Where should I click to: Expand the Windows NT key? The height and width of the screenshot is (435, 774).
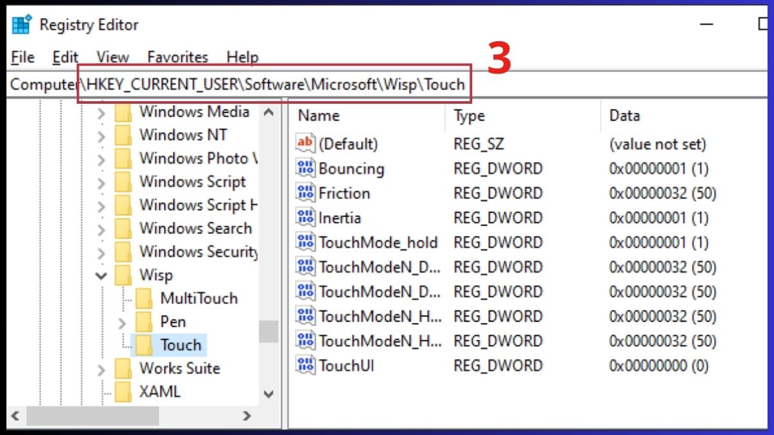pyautogui.click(x=101, y=135)
